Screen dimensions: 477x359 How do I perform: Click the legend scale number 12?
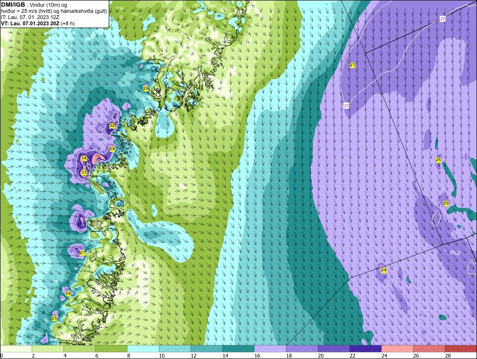tap(194, 356)
